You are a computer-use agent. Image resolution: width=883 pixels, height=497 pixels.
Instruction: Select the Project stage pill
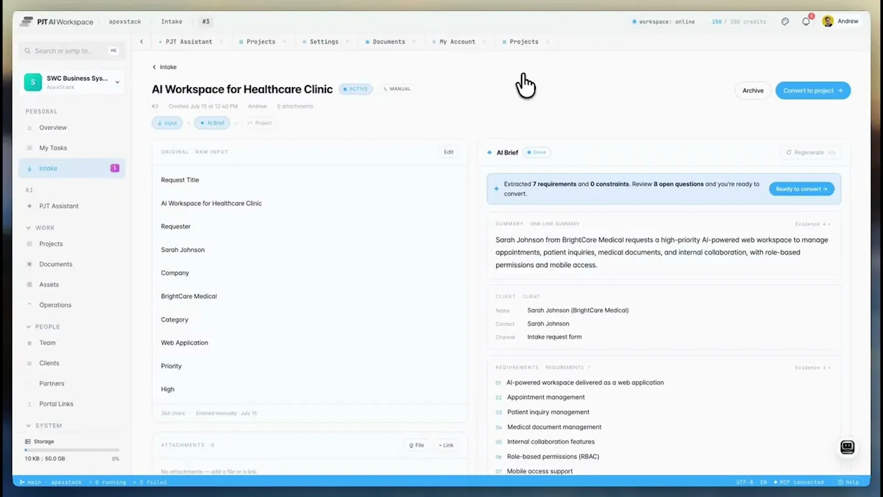tap(259, 123)
